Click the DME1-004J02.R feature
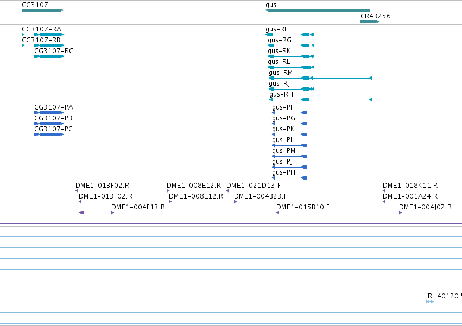 tap(401, 213)
